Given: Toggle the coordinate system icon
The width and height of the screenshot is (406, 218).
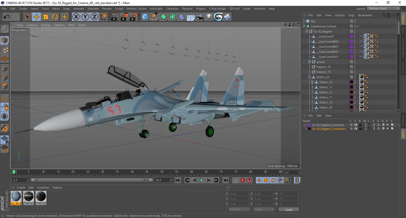Looking at the screenshot, I should 104,17.
